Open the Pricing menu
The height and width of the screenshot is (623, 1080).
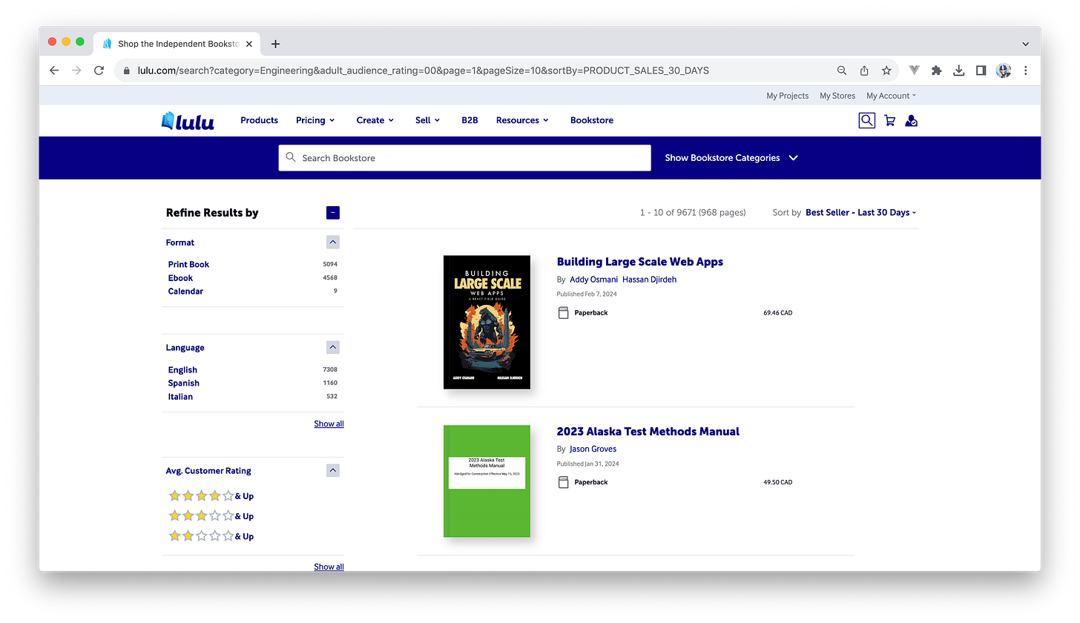click(315, 120)
